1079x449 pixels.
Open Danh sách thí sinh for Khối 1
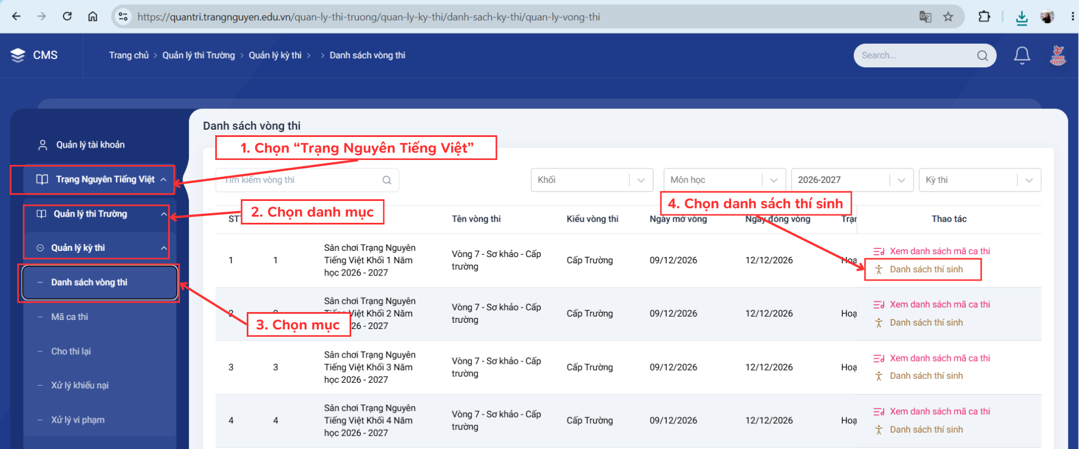(926, 269)
